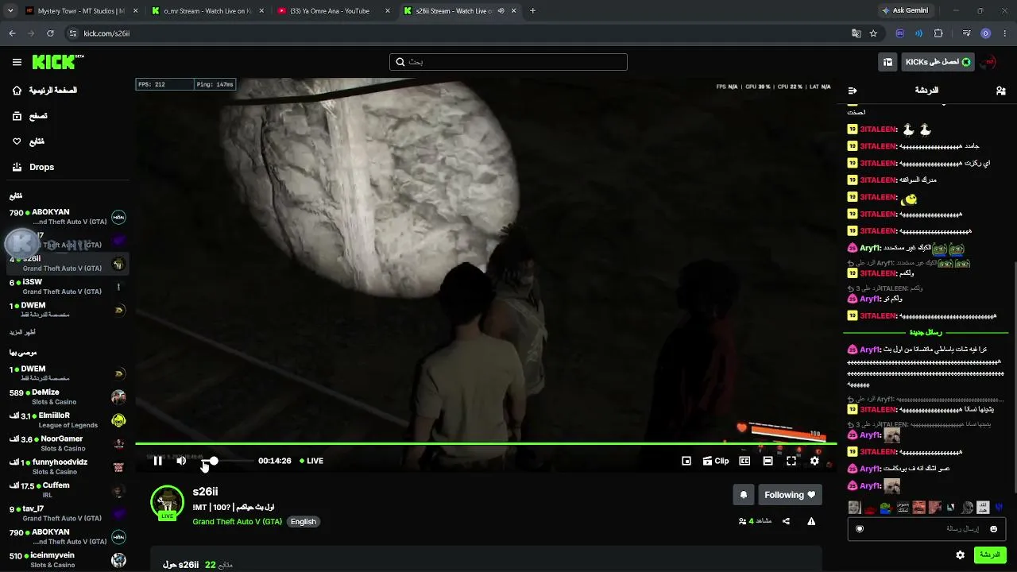Open Grand Theft Auto V (GTA) category link
This screenshot has width=1017, height=572.
point(237,522)
